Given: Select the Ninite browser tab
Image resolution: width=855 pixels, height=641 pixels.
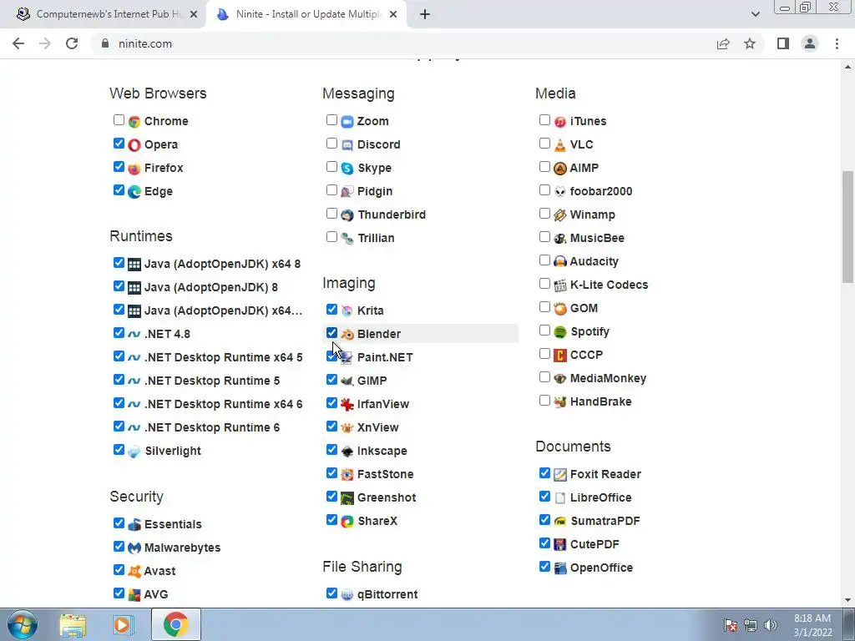Looking at the screenshot, I should [x=306, y=14].
